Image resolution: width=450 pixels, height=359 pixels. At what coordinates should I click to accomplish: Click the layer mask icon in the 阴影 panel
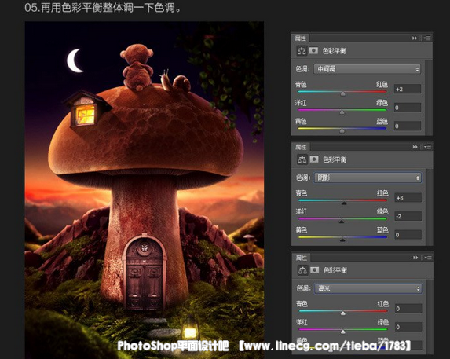(314, 159)
